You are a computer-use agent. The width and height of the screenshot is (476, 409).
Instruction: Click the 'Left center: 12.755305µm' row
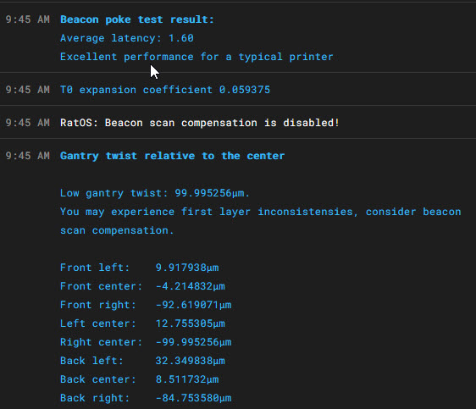click(x=142, y=323)
